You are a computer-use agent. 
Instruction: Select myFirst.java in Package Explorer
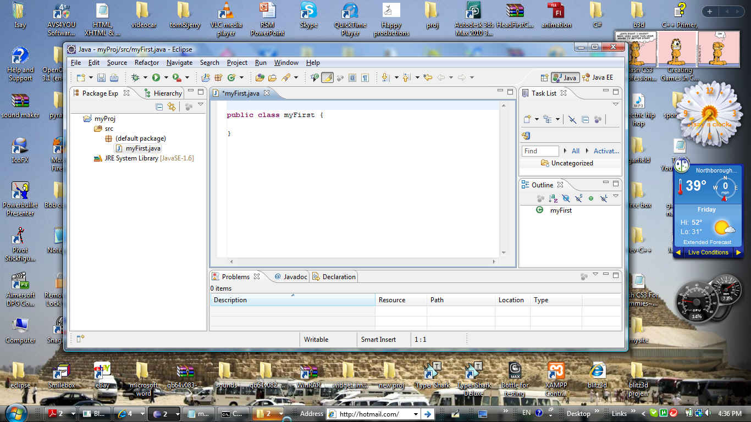(143, 148)
